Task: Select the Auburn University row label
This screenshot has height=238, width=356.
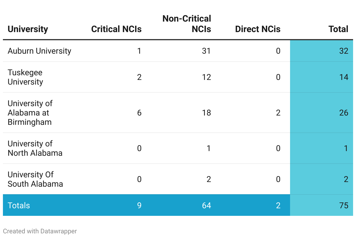Action: click(39, 51)
